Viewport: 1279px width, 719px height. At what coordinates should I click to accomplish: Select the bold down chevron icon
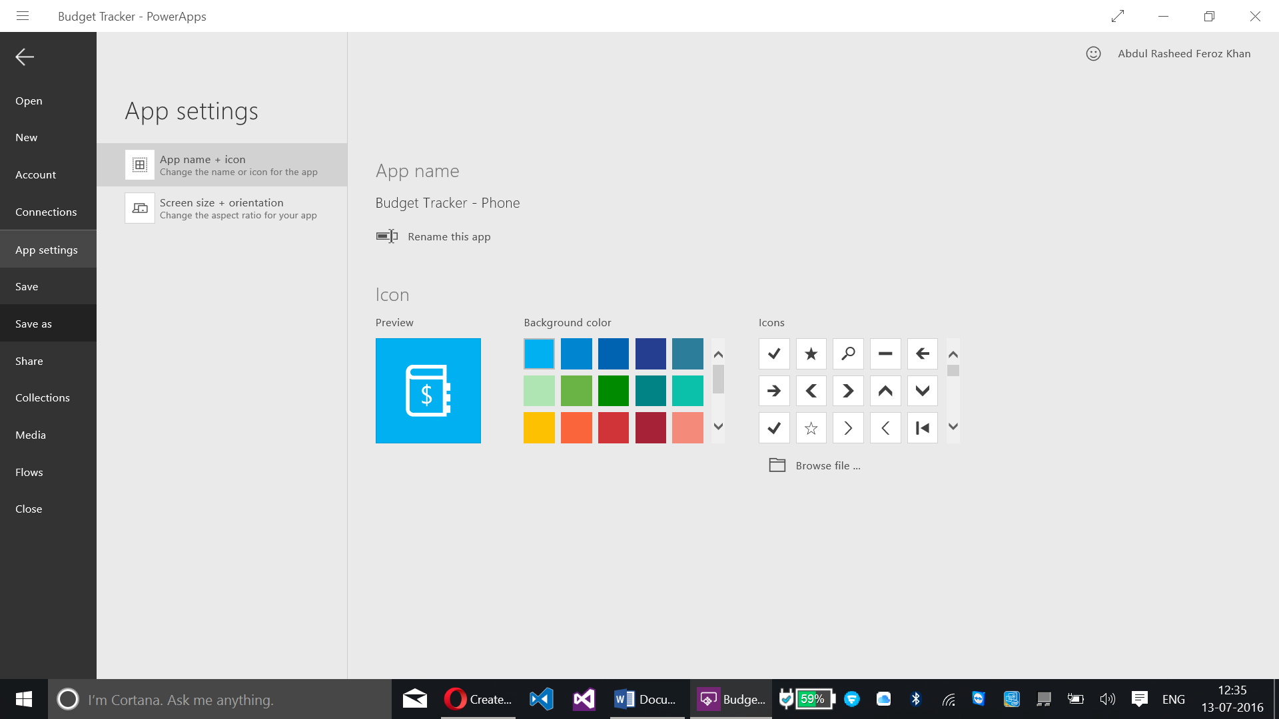[923, 391]
